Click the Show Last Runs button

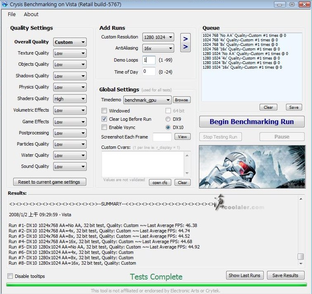(245, 275)
